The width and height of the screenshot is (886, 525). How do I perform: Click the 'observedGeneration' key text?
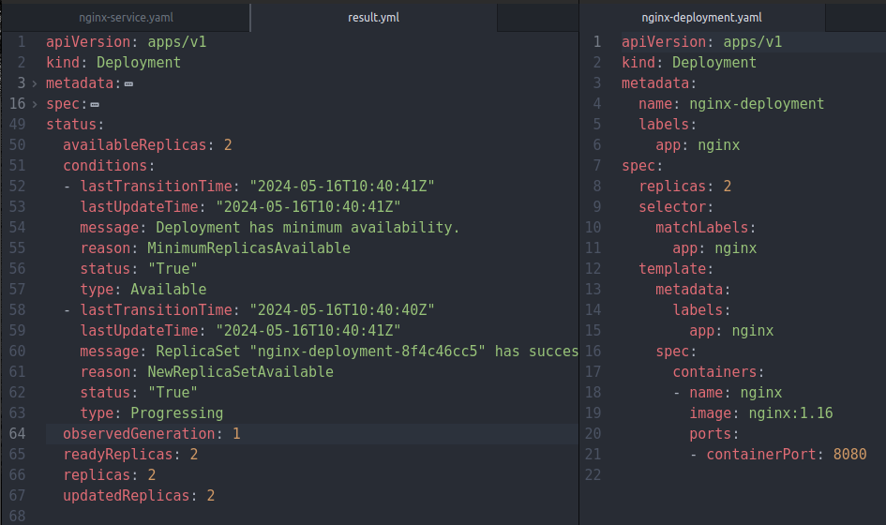(x=139, y=433)
